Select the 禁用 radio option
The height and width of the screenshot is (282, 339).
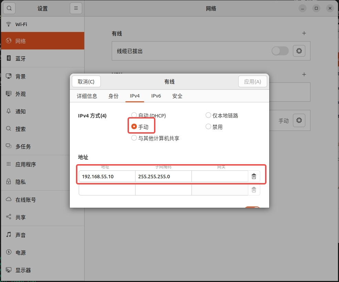pyautogui.click(x=208, y=126)
